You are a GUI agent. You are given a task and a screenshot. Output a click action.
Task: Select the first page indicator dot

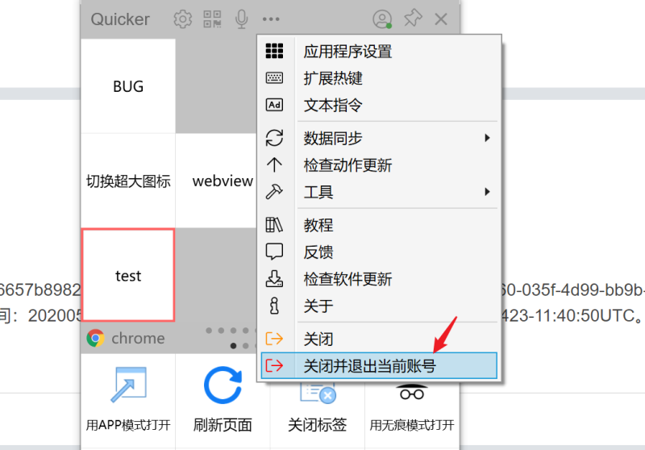(x=233, y=346)
